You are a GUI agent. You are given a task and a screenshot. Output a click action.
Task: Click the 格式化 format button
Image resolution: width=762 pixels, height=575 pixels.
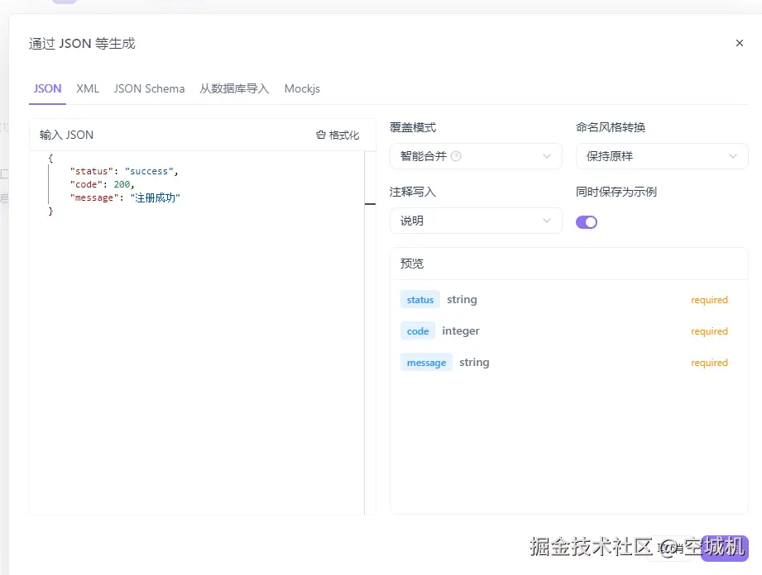[x=338, y=135]
